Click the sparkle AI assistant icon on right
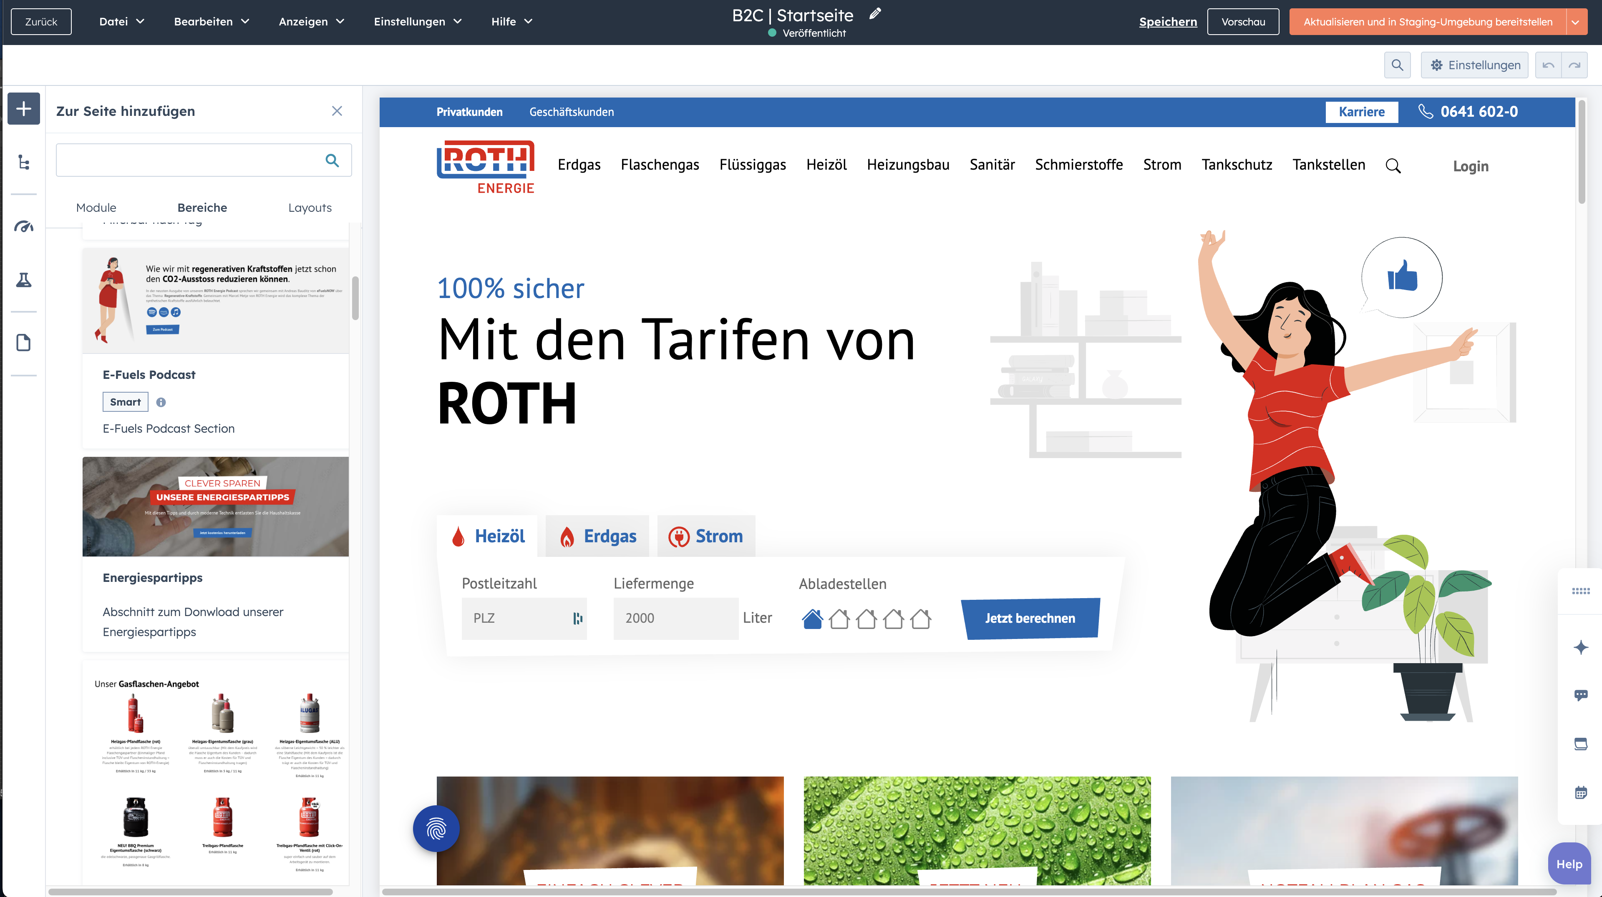 pyautogui.click(x=1581, y=647)
